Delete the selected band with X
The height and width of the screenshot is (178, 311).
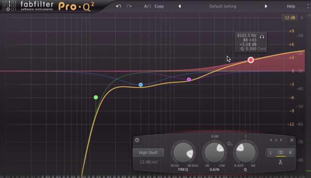[x=291, y=140]
